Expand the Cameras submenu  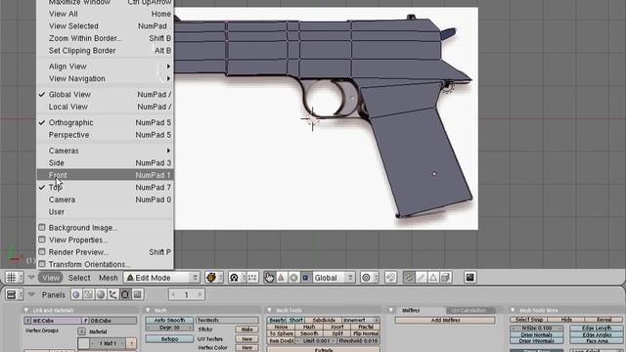[106, 151]
